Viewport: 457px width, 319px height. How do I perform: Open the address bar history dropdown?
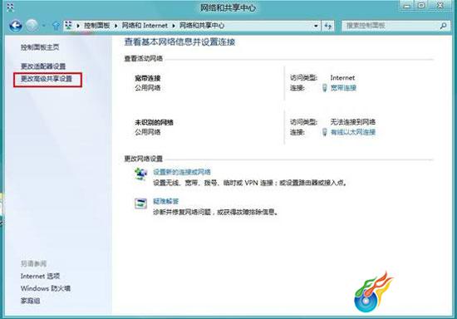(316, 27)
